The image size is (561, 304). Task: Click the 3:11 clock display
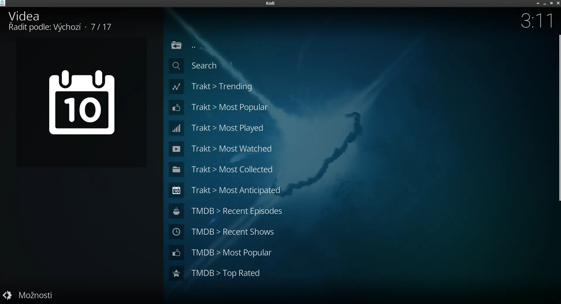click(538, 20)
